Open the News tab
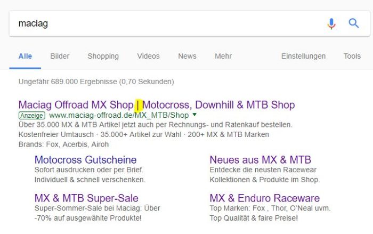 [187, 56]
